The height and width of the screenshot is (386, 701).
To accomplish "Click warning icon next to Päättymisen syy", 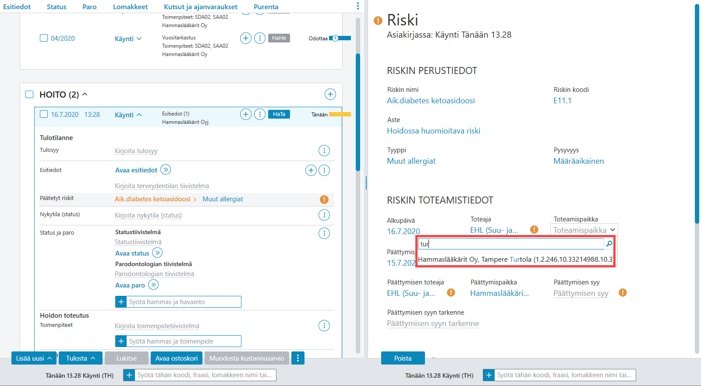I will [623, 292].
